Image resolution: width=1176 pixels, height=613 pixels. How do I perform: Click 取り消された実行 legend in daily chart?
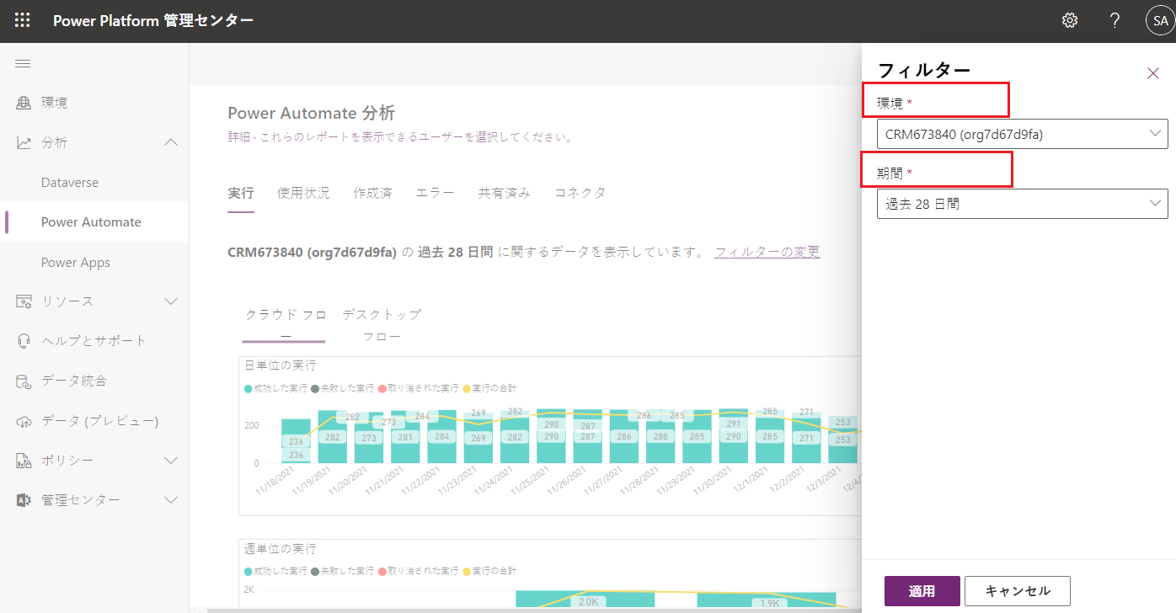point(418,388)
